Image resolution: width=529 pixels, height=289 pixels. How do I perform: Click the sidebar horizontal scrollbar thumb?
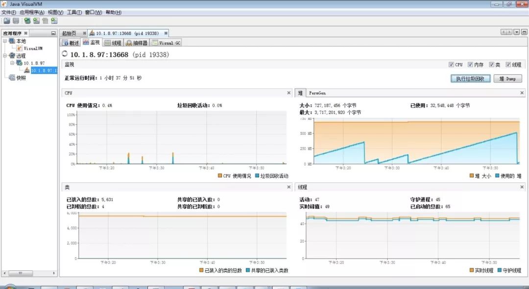click(x=21, y=273)
